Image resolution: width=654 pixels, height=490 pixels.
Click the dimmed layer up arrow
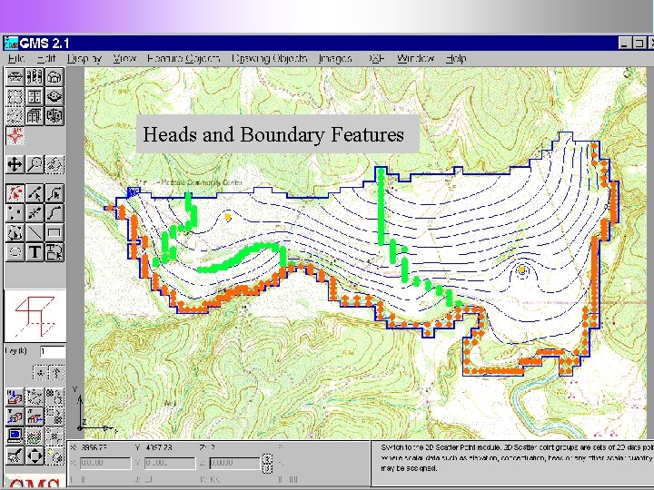point(56,373)
